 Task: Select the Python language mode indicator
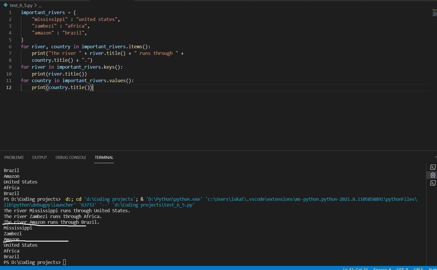[434, 269]
